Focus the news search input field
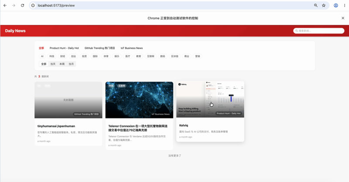This screenshot has width=349, height=182. [x=319, y=31]
